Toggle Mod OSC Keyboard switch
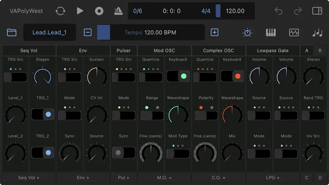The image size is (329, 185). coord(178,76)
